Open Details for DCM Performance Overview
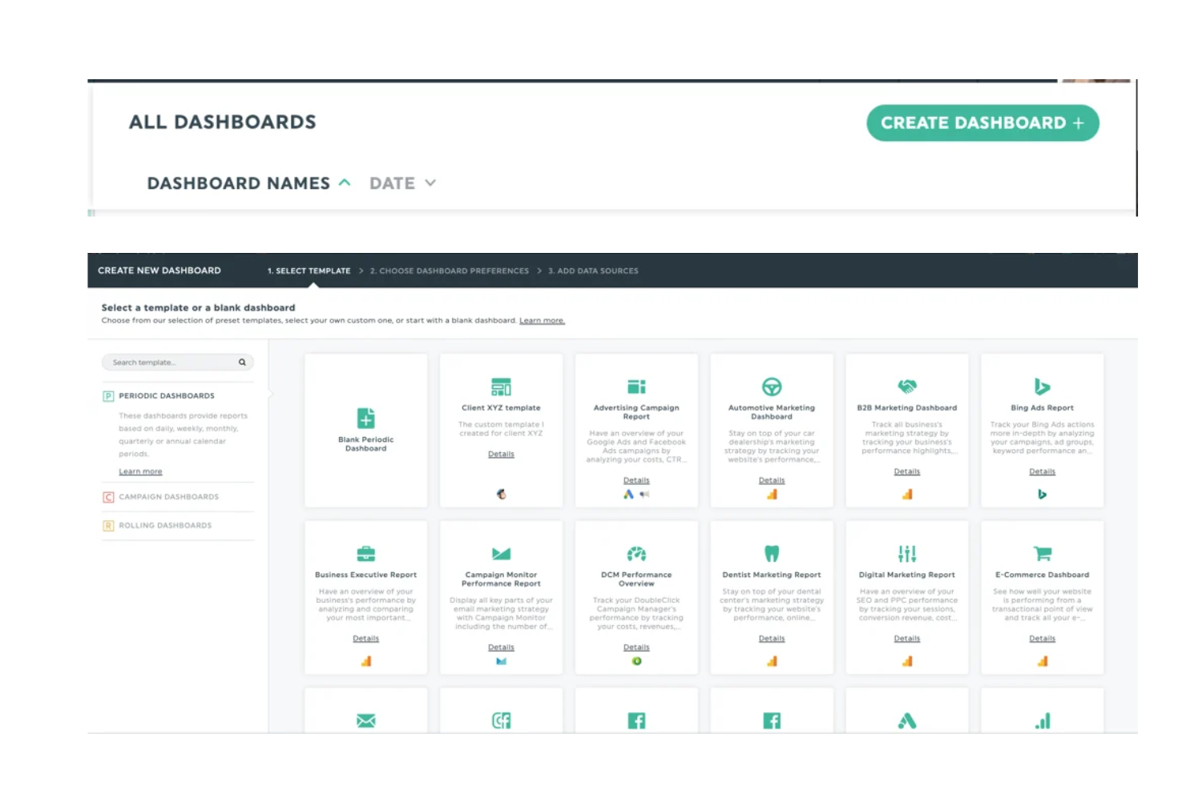 pyautogui.click(x=636, y=648)
